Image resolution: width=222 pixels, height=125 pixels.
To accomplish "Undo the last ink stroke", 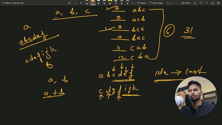I will 201,3.
